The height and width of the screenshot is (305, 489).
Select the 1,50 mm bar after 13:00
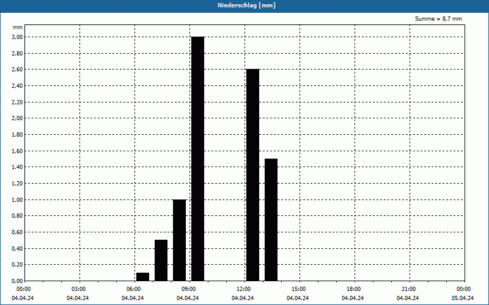coord(271,220)
